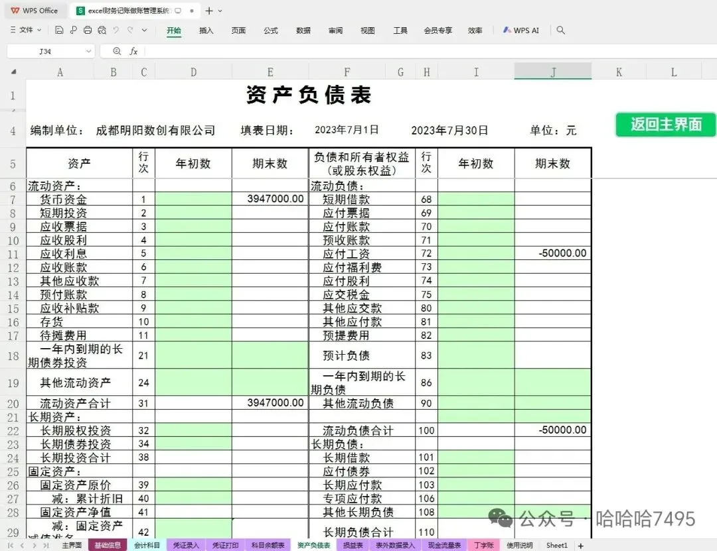Switch to the 工具 ribbon tab
Viewport: 717px width, 551px height.
pos(400,31)
